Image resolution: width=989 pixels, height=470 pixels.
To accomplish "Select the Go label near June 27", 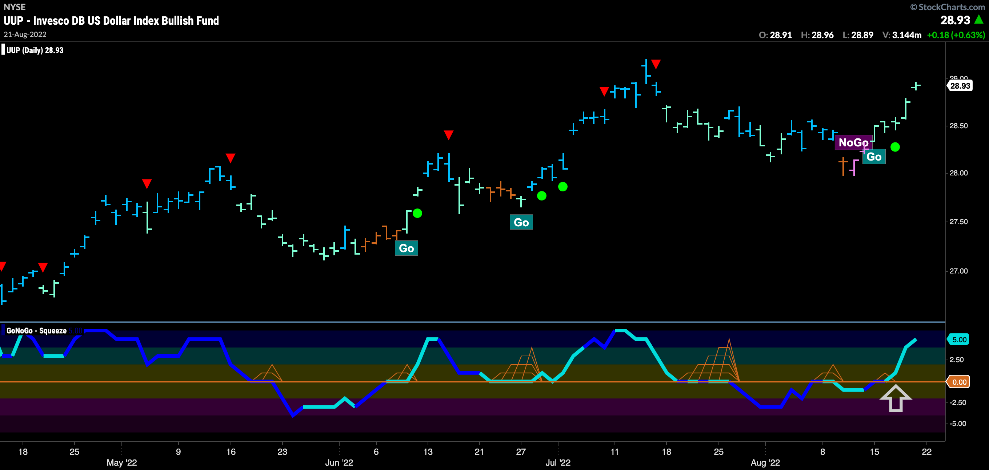I will click(x=521, y=222).
